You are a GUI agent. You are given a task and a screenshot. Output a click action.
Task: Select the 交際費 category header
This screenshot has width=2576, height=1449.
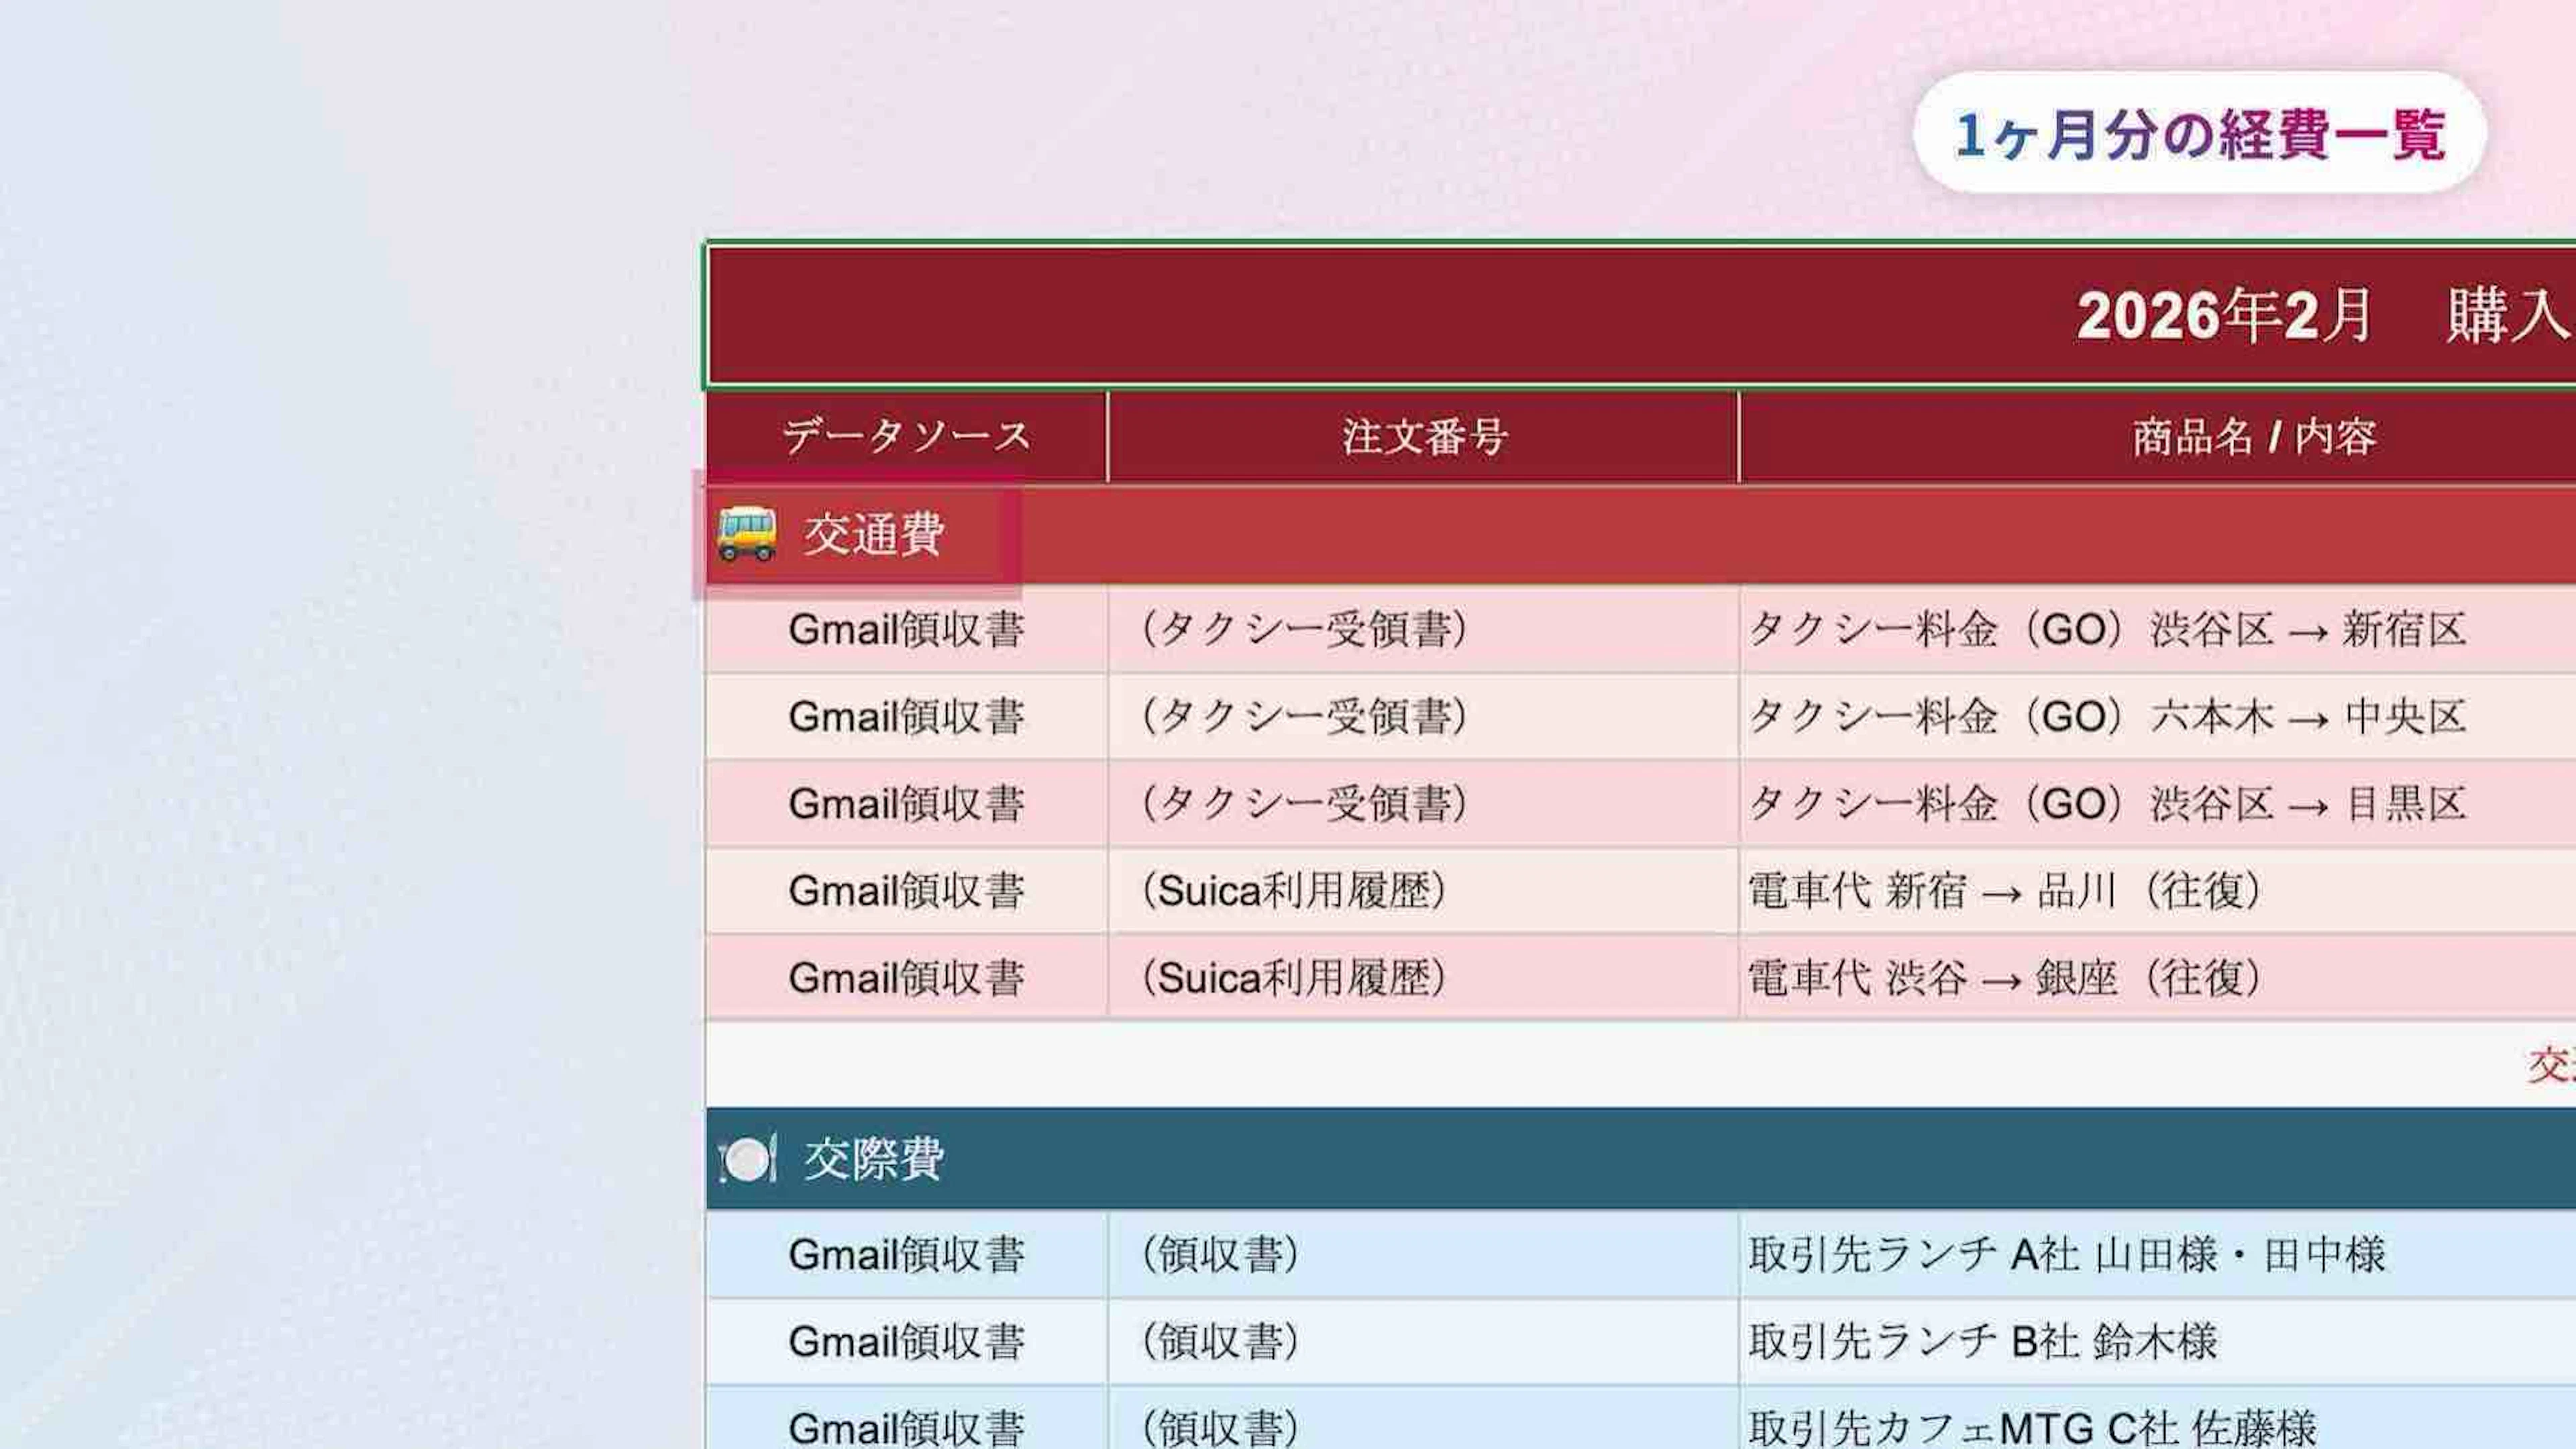click(x=874, y=1160)
